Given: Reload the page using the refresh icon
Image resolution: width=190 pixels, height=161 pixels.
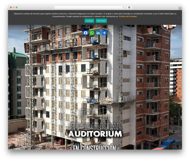Looking at the screenshot, I should [x=123, y=7].
